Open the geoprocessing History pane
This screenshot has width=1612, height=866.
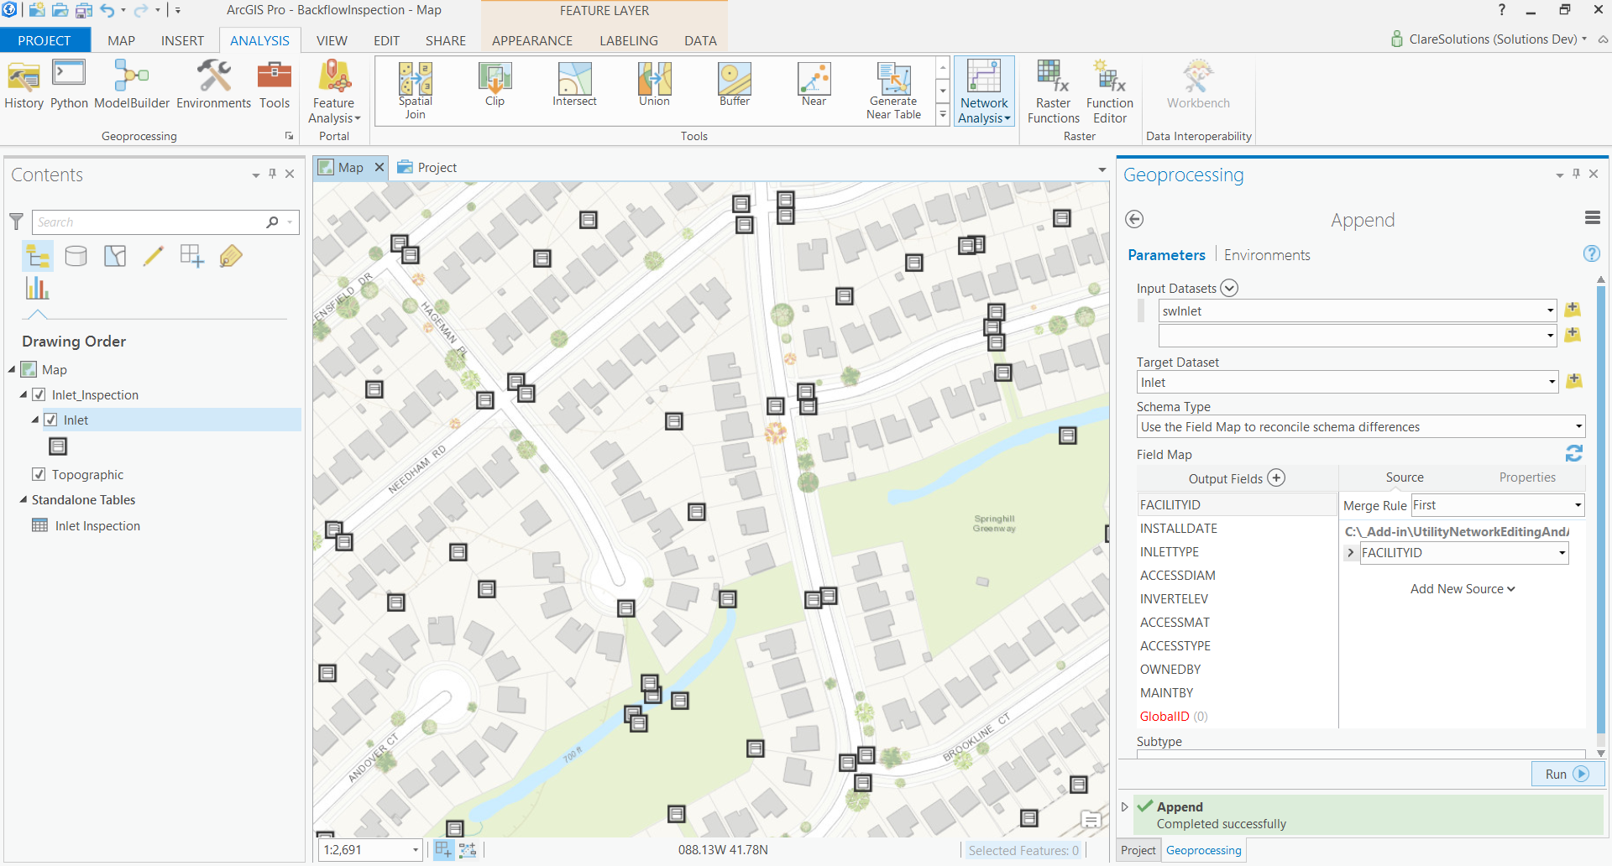coord(24,85)
